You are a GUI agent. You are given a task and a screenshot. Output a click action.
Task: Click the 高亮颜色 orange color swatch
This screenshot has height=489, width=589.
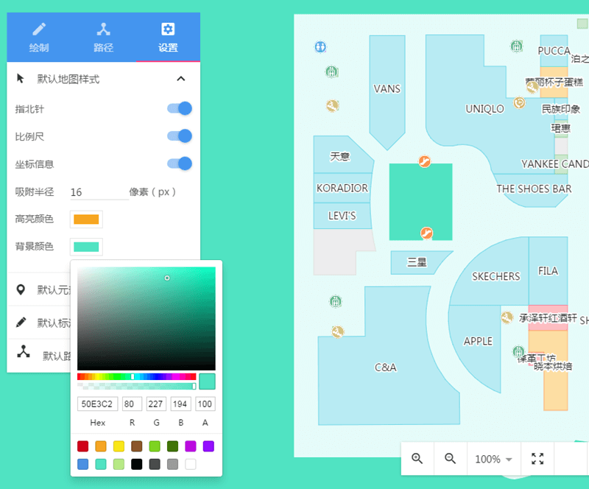pos(86,219)
